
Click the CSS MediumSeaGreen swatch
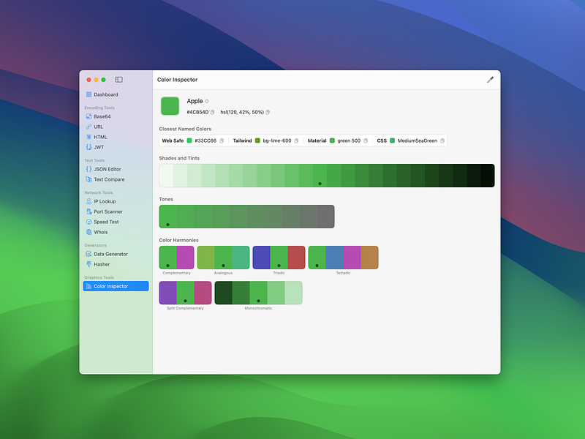click(392, 140)
